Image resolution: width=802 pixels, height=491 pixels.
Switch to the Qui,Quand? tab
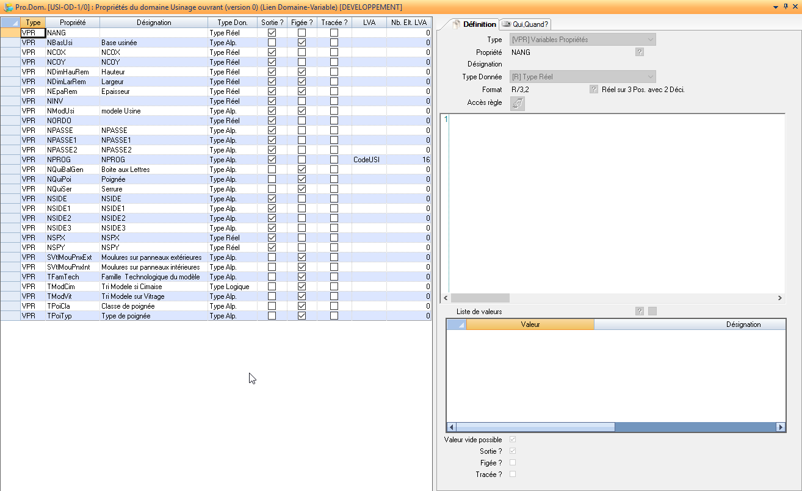(526, 24)
